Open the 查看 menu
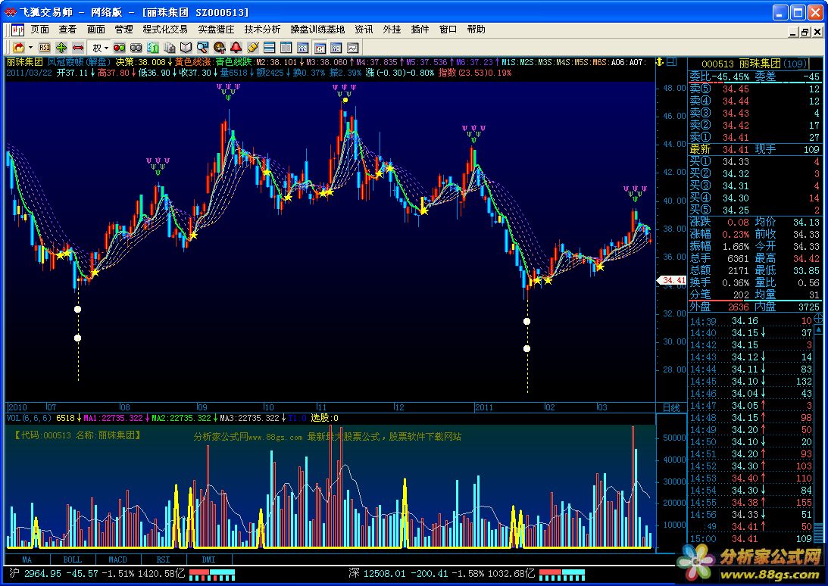This screenshot has width=828, height=586. pos(67,30)
